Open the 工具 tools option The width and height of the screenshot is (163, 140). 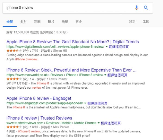click(x=146, y=22)
